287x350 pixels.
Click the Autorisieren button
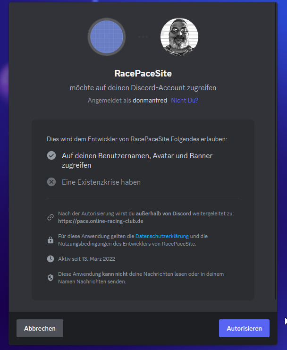pyautogui.click(x=244, y=328)
